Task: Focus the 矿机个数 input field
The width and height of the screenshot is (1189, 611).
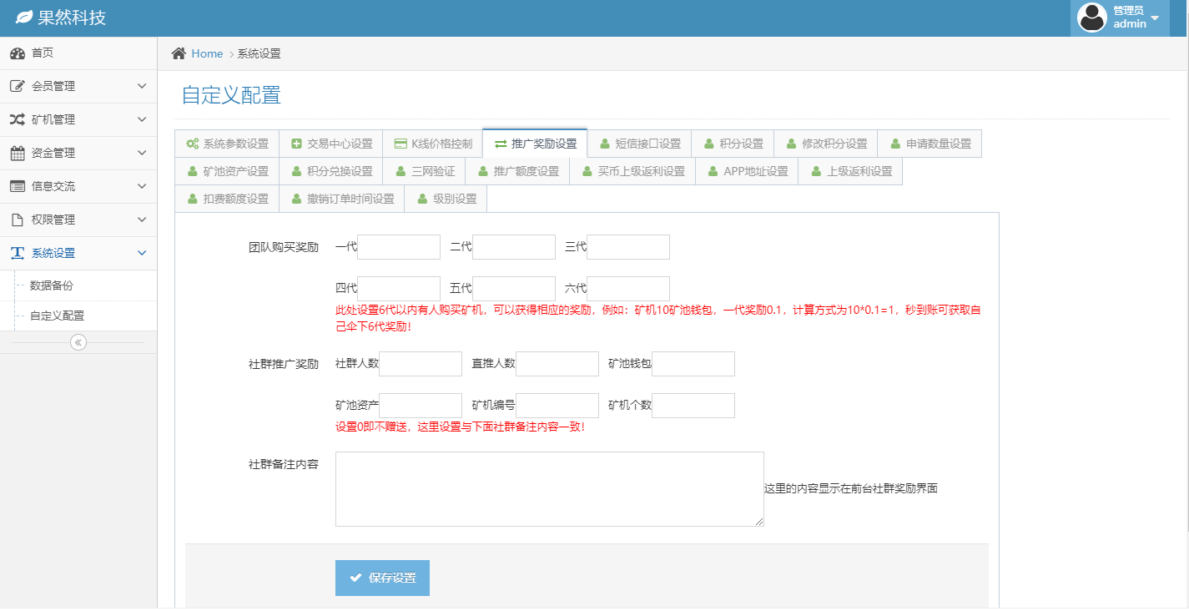Action: pyautogui.click(x=693, y=406)
